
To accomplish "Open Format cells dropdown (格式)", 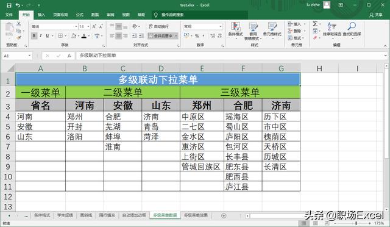I will [x=297, y=38].
